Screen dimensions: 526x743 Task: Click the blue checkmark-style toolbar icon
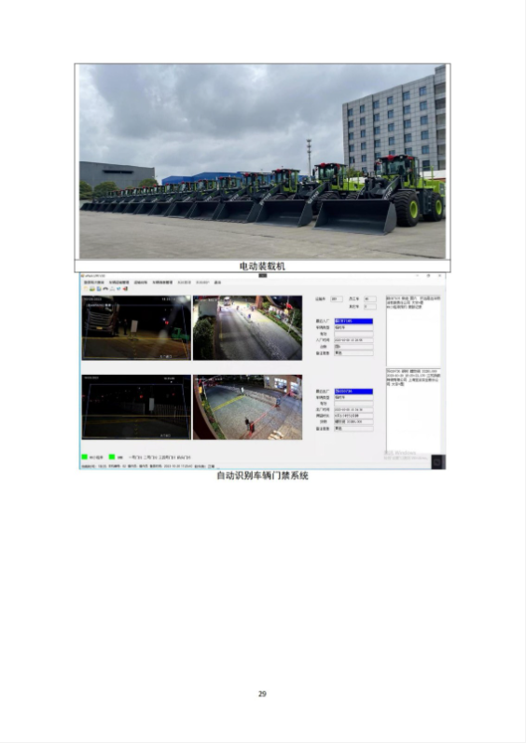click(118, 289)
